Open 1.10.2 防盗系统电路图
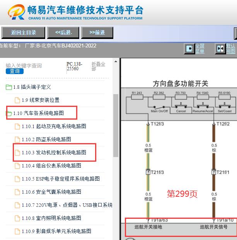Viewport: 237px width, 240px height. click(46, 139)
